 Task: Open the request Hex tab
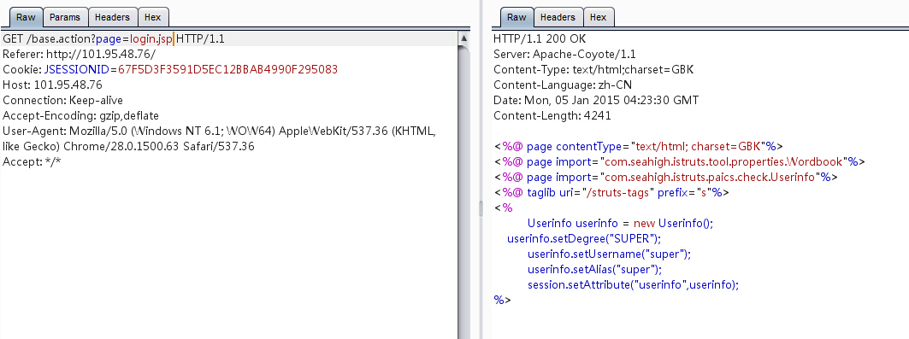tap(153, 17)
